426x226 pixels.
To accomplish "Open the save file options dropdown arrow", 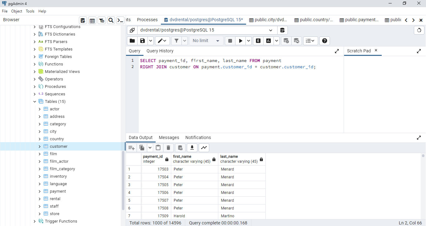I will click(151, 41).
